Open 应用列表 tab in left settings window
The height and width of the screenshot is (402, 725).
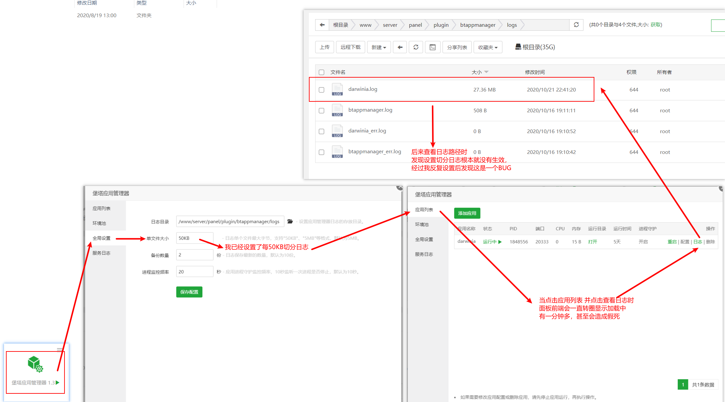(x=102, y=208)
